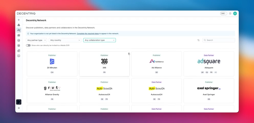
Task: Click the AdAlliance logo
Action: coord(156,61)
